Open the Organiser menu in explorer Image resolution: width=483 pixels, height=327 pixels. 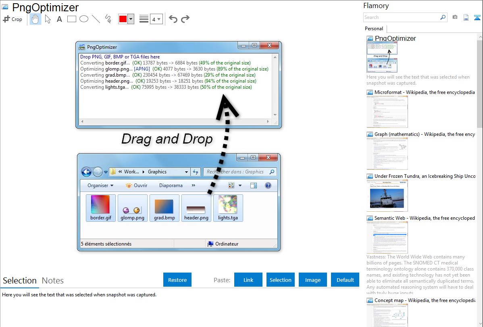(100, 185)
